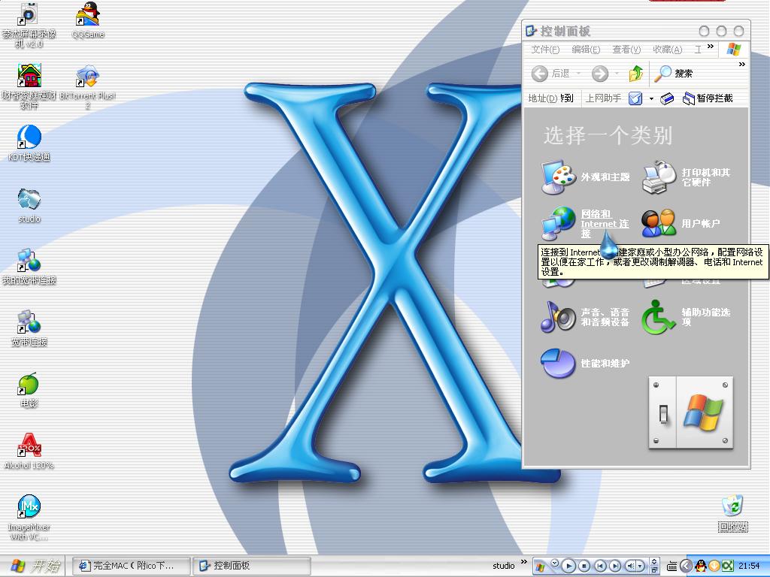The height and width of the screenshot is (577, 770).
Task: Show hidden tray icons with the round chevron
Action: [687, 566]
